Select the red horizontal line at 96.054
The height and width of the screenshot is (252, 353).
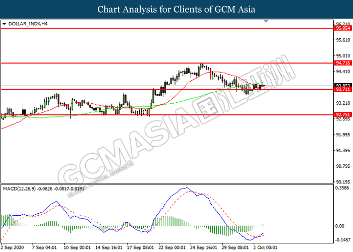(167, 28)
